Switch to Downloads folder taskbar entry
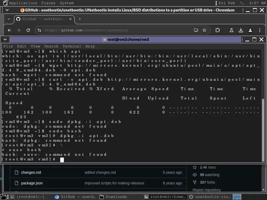The width and height of the screenshot is (267, 200). tap(113, 197)
